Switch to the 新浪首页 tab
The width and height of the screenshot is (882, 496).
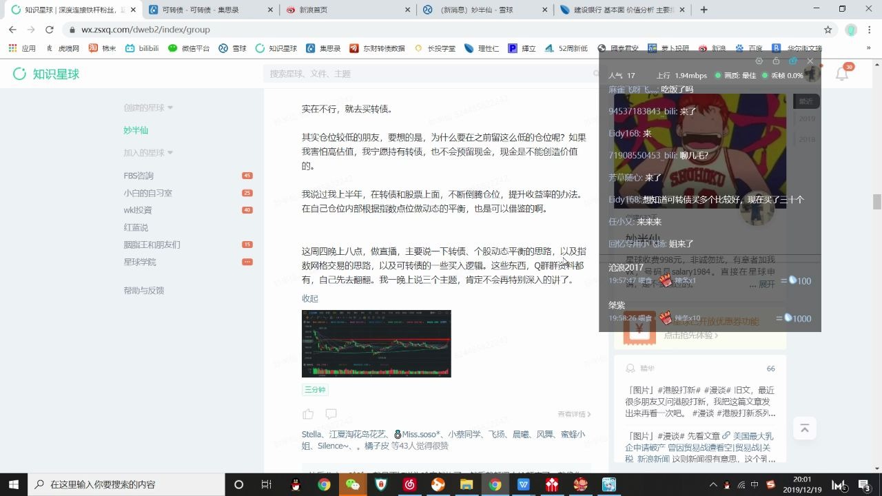(348, 10)
